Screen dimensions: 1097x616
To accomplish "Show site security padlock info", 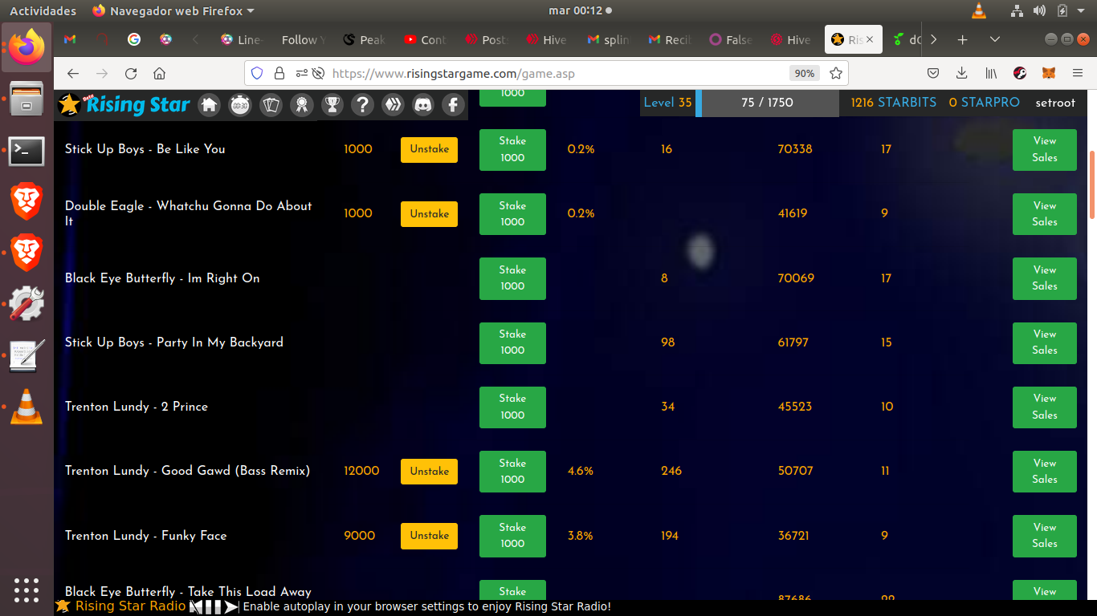I will click(x=279, y=73).
